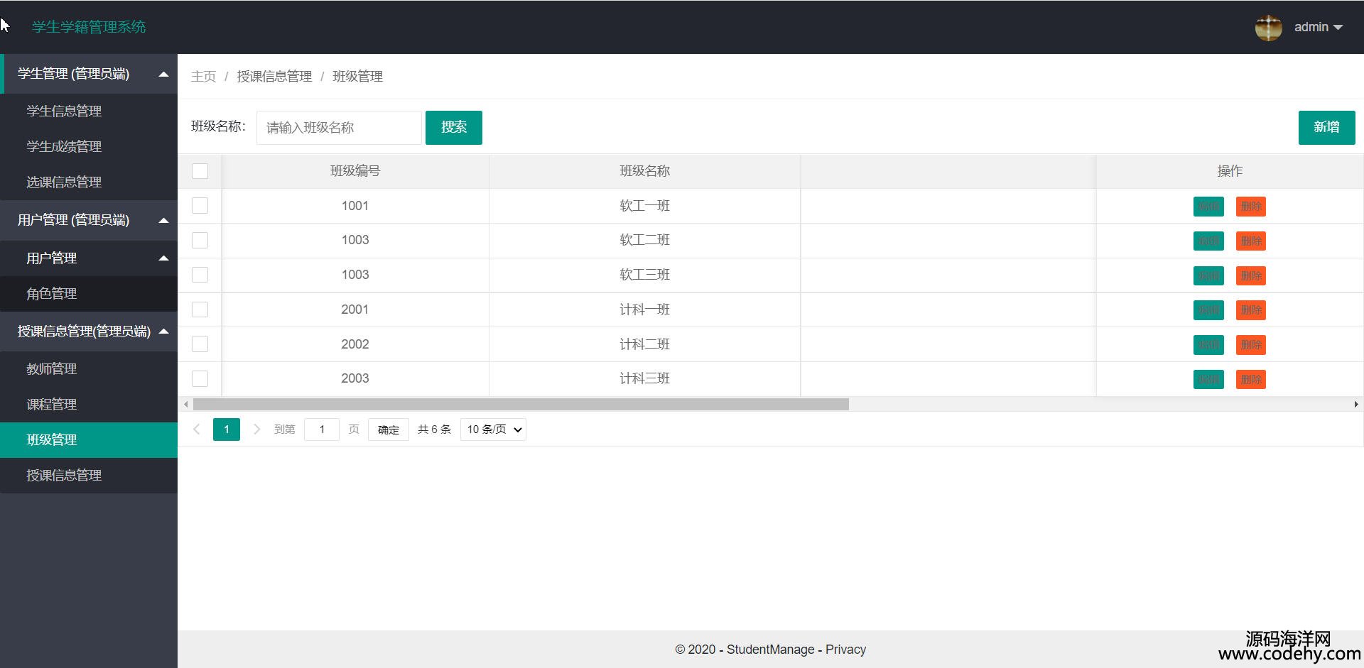Click the admin avatar image
1364x668 pixels.
(1268, 28)
